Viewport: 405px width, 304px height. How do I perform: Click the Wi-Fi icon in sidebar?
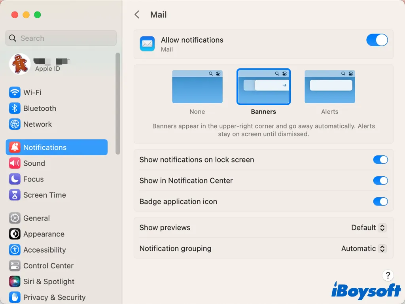[x=15, y=93]
